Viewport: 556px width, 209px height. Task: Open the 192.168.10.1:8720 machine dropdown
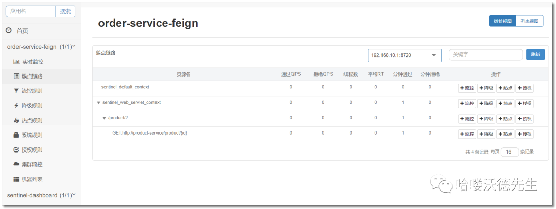click(x=404, y=55)
